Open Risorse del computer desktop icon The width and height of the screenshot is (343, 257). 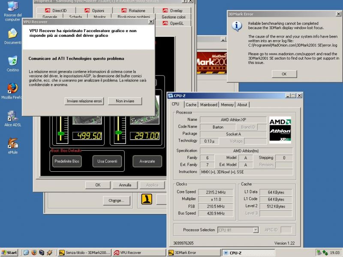[x=12, y=7]
